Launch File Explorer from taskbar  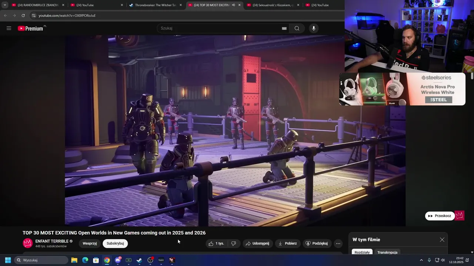pyautogui.click(x=74, y=260)
